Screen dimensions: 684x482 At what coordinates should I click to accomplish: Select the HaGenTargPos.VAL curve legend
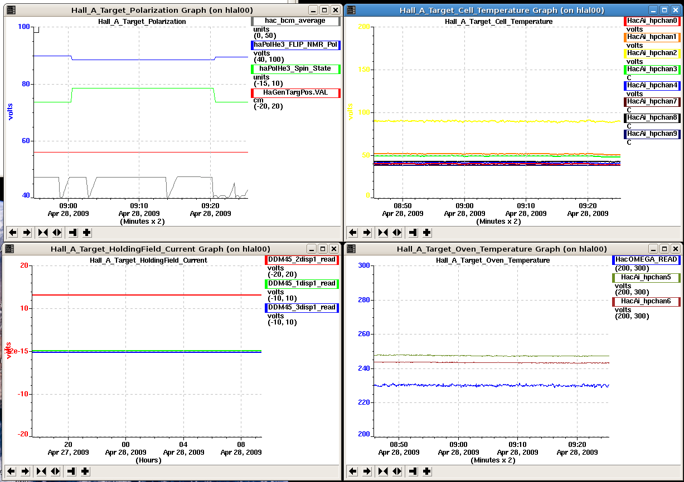[x=296, y=93]
